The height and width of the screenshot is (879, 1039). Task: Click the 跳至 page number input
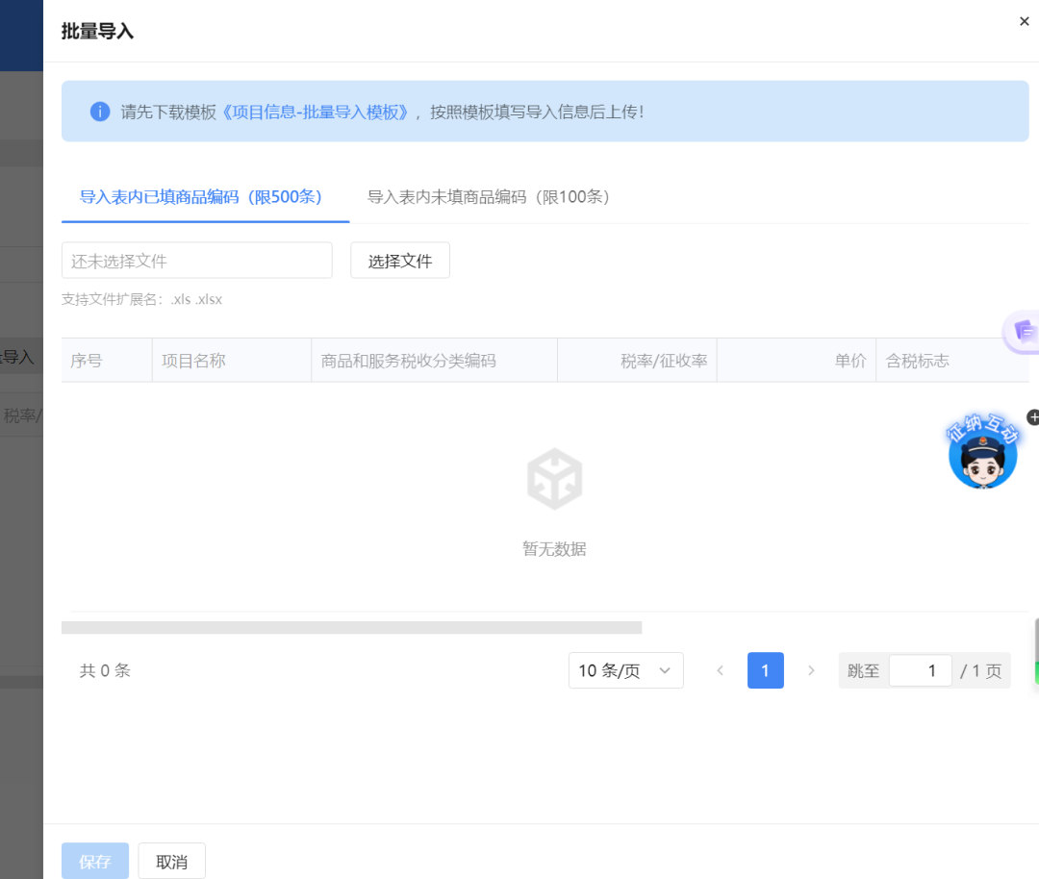[920, 670]
